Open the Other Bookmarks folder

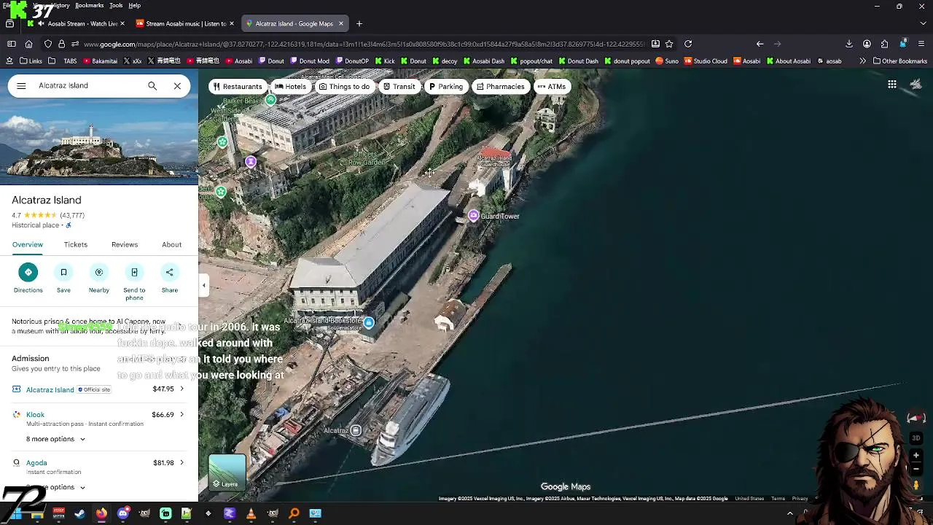pos(900,61)
